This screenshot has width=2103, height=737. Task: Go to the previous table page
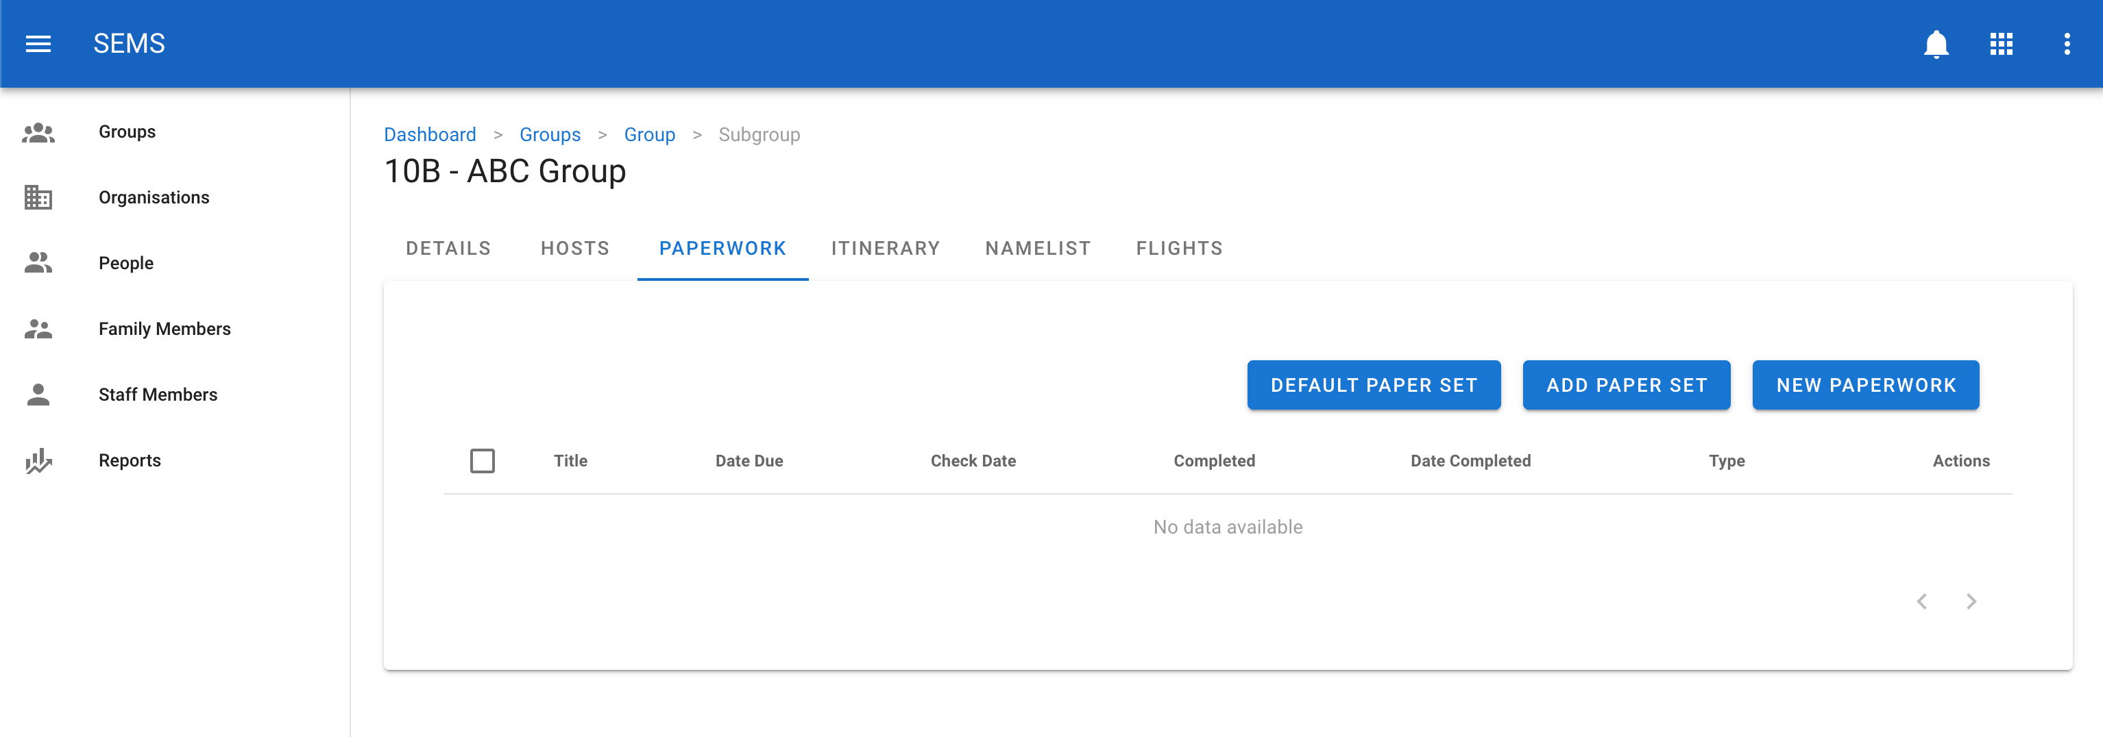pos(1922,601)
